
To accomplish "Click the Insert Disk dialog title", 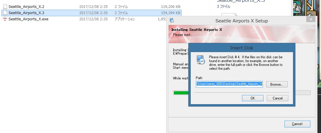I will pos(242,48).
